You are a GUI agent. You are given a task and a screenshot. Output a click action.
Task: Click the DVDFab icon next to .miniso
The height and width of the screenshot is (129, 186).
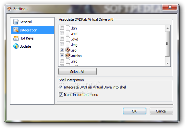click(x=68, y=55)
